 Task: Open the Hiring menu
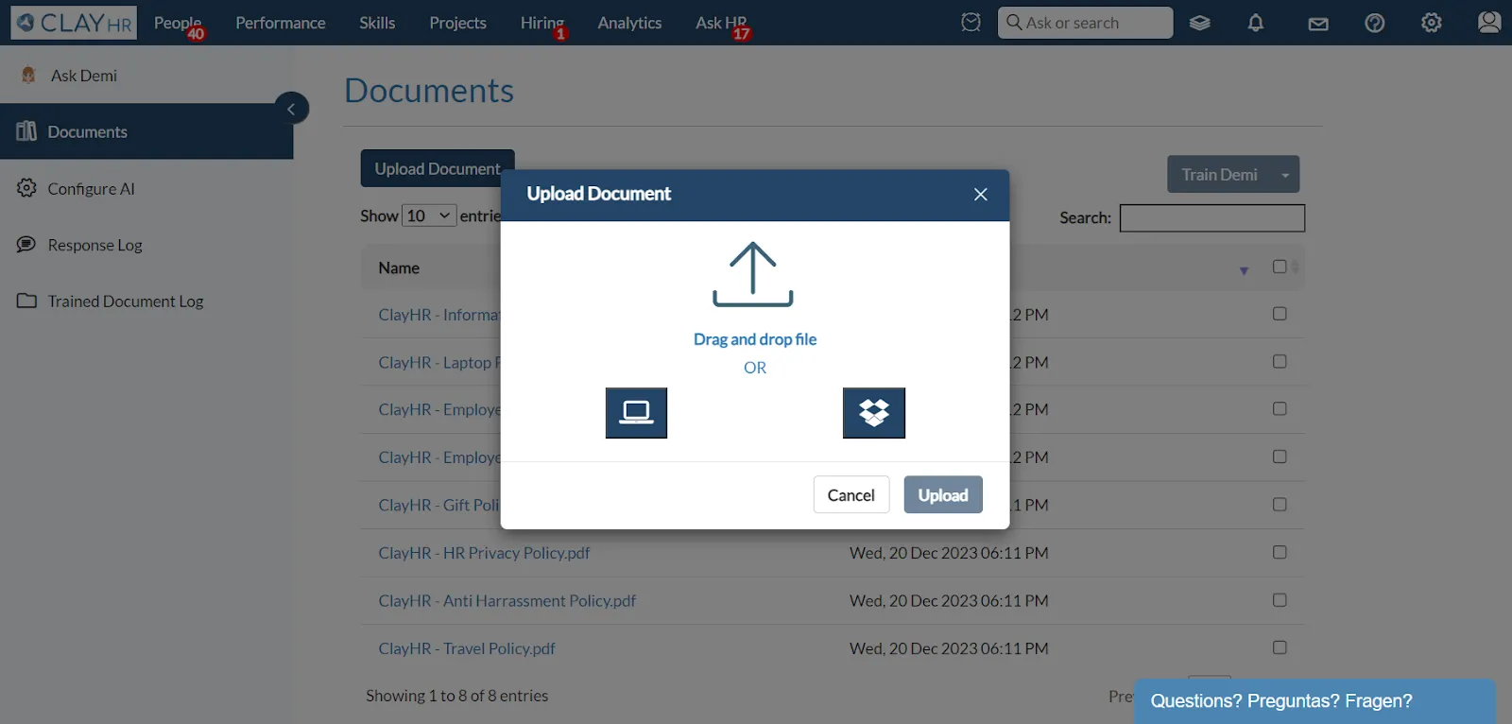(541, 23)
